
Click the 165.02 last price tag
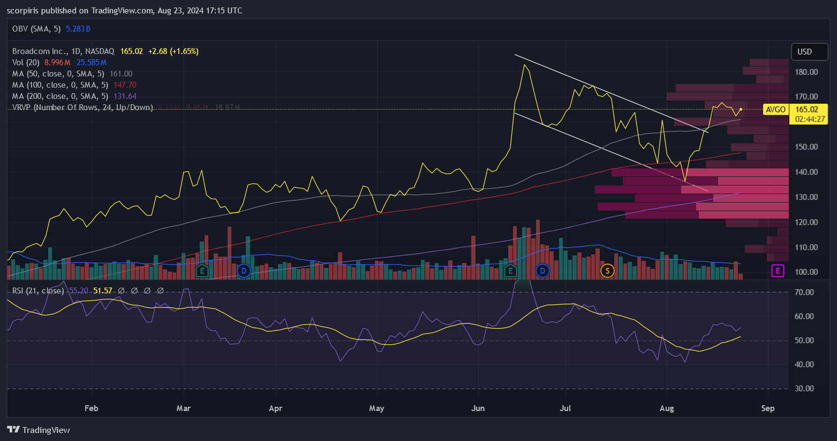[x=809, y=114]
